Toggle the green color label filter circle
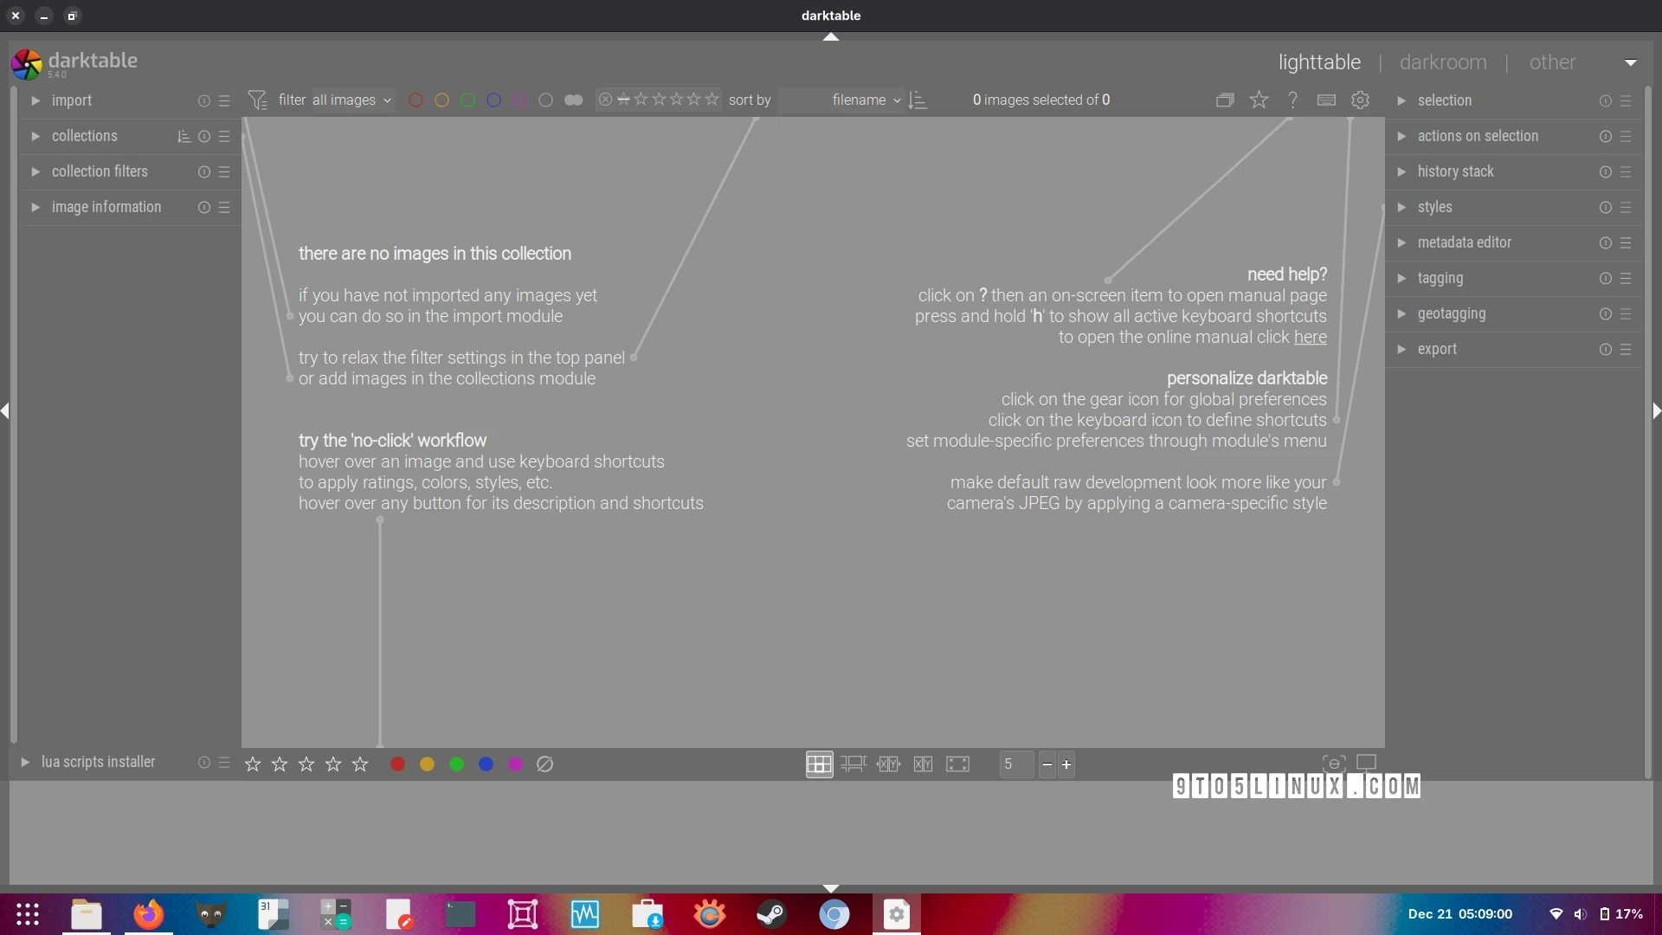Screen dimensions: 1662x935 click(467, 100)
